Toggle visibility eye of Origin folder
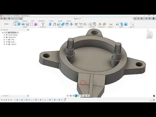This screenshot has height=117, width=156. coord(7,40)
